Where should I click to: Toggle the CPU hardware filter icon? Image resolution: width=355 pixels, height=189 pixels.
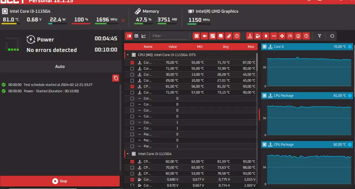click(x=197, y=36)
